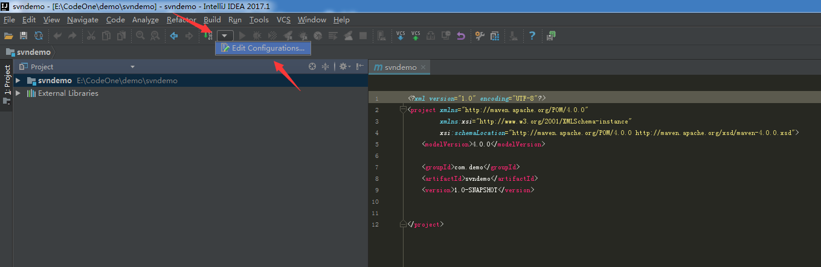Open the Refactor menu
This screenshot has width=821, height=267.
181,20
